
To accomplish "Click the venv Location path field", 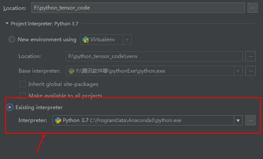I will (x=154, y=56).
